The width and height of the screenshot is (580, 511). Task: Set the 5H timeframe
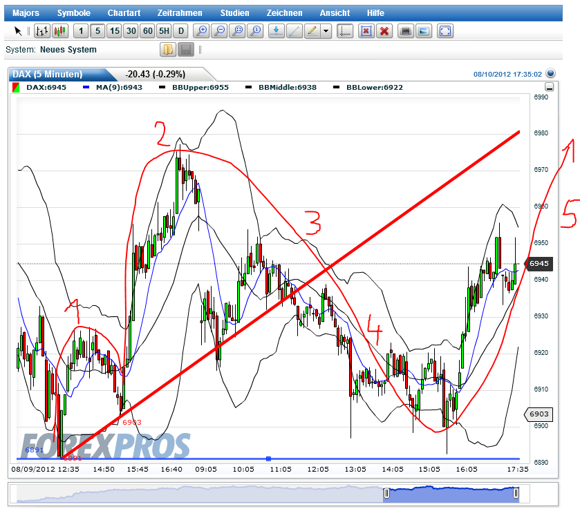[x=165, y=30]
